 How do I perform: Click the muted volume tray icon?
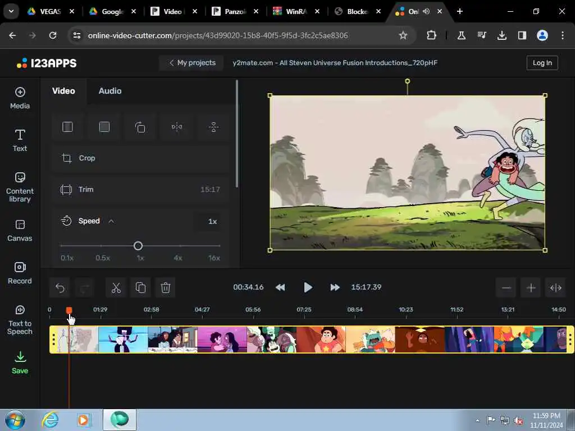pyautogui.click(x=518, y=420)
